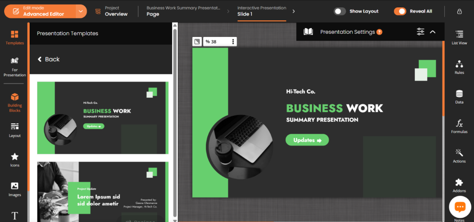Viewport: 474px width, 222px height.
Task: Go to Project Overview breadcrumb
Action: [x=116, y=11]
